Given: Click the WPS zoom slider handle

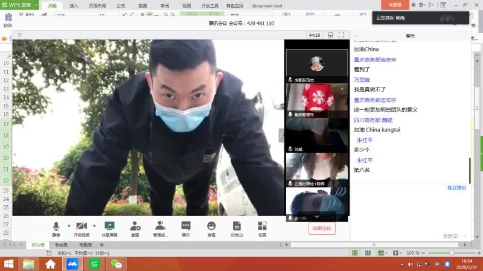Looking at the screenshot, I should coord(451,253).
